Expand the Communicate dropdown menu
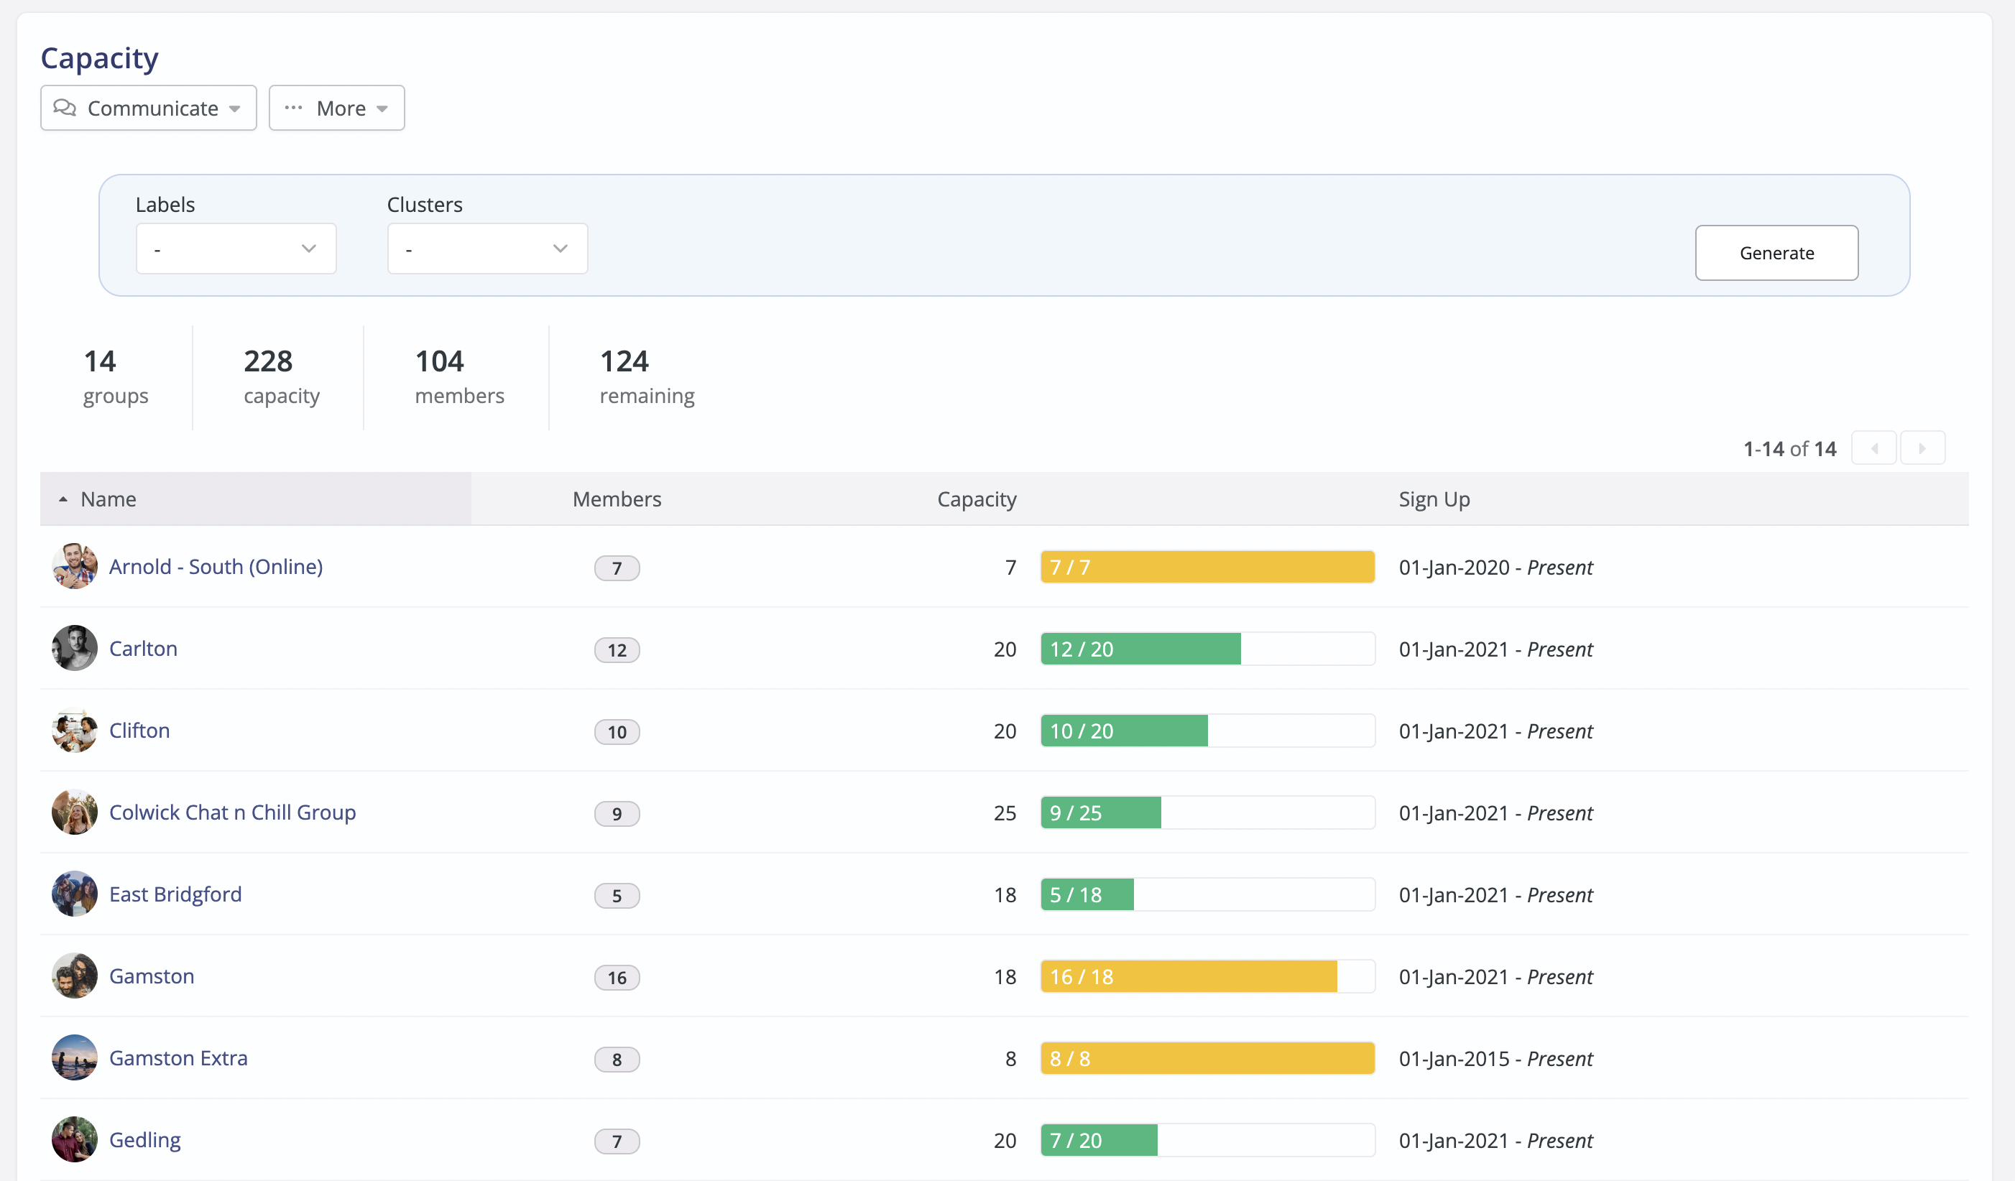The width and height of the screenshot is (2015, 1181). tap(234, 108)
